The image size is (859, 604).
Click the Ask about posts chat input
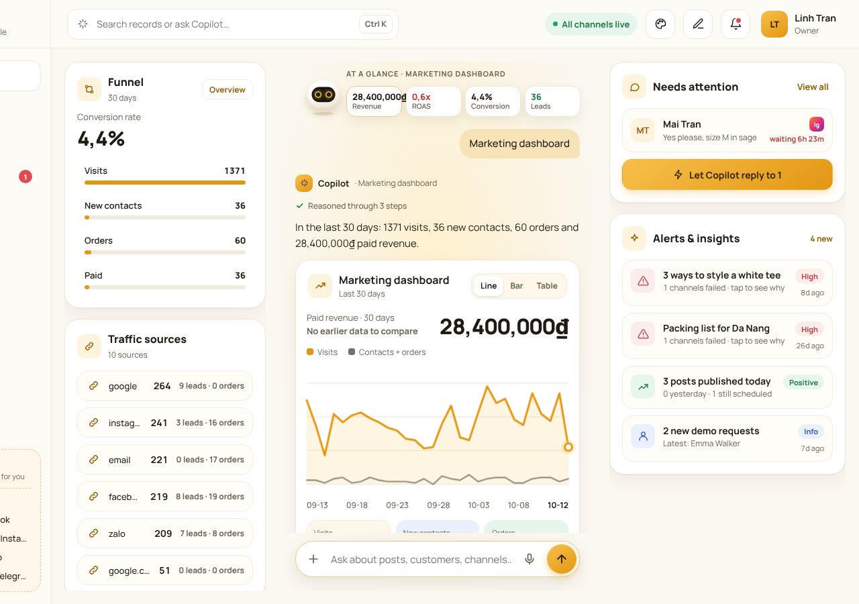(421, 559)
